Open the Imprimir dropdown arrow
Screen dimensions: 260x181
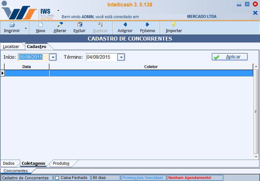[26, 28]
